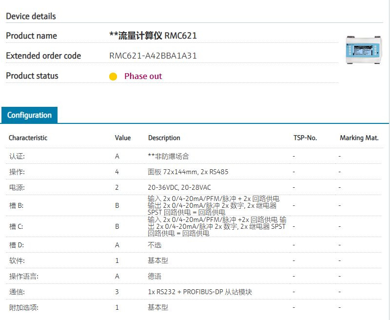Click the 1x RS232 + PROFIBUS-DP description
390x320 pixels.
point(200,292)
